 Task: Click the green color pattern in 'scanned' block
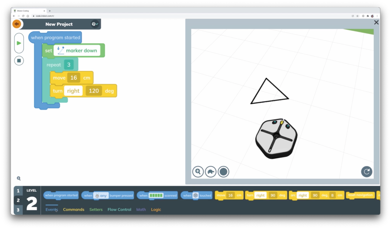coord(156,195)
